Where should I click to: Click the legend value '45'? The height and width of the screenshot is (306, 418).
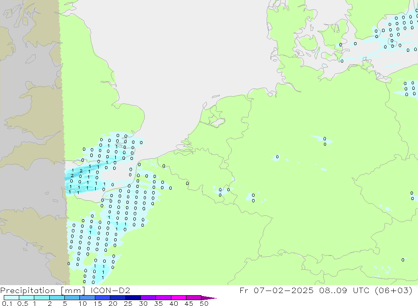[x=189, y=303]
